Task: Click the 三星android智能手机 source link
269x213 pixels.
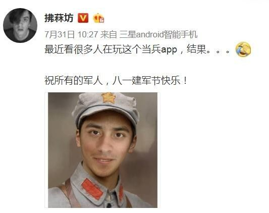Action: click(x=158, y=34)
